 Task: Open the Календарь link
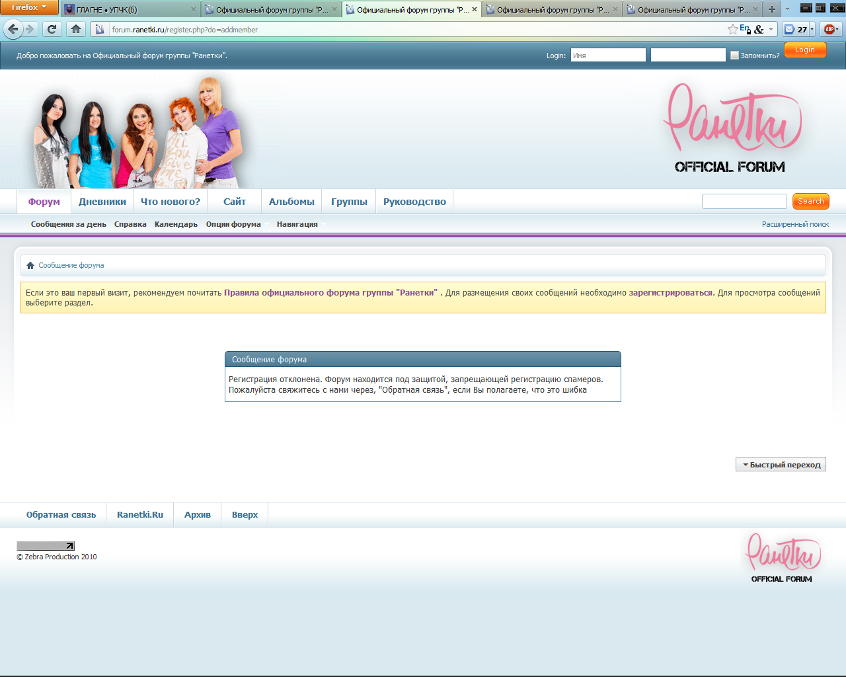176,224
